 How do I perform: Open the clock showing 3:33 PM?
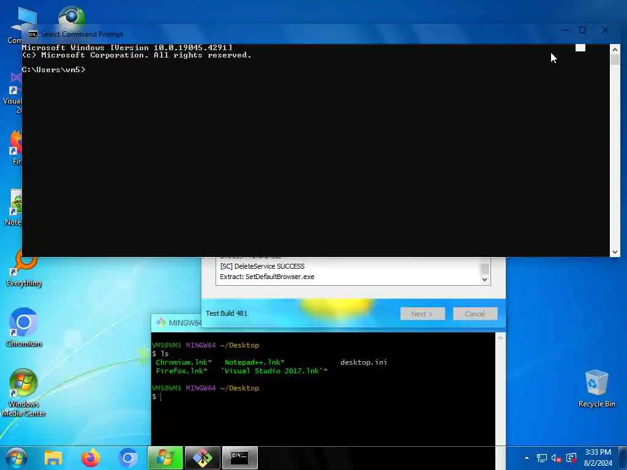[x=598, y=458]
